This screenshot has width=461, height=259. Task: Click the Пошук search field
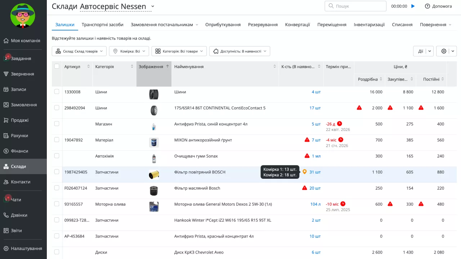tap(355, 6)
